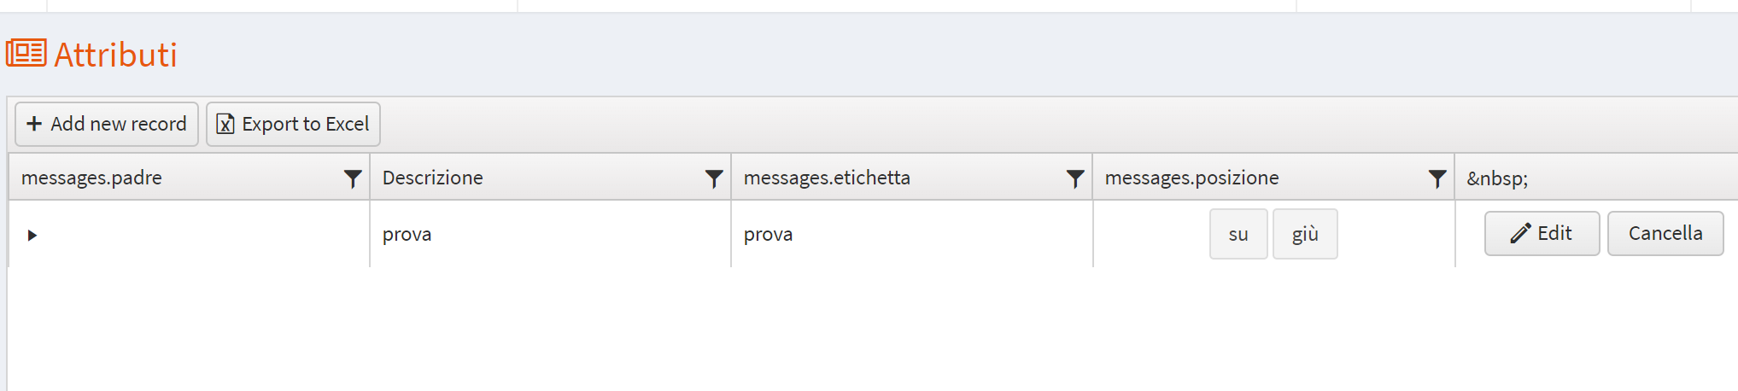Viewport: 1738px width, 391px height.
Task: Open filter for messages.posizione column
Action: tap(1437, 178)
